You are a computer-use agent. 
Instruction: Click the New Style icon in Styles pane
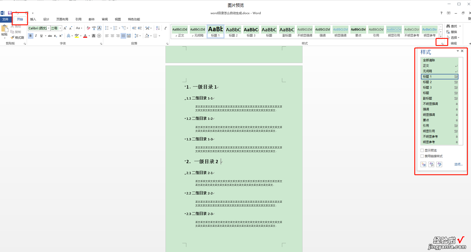tap(424, 164)
